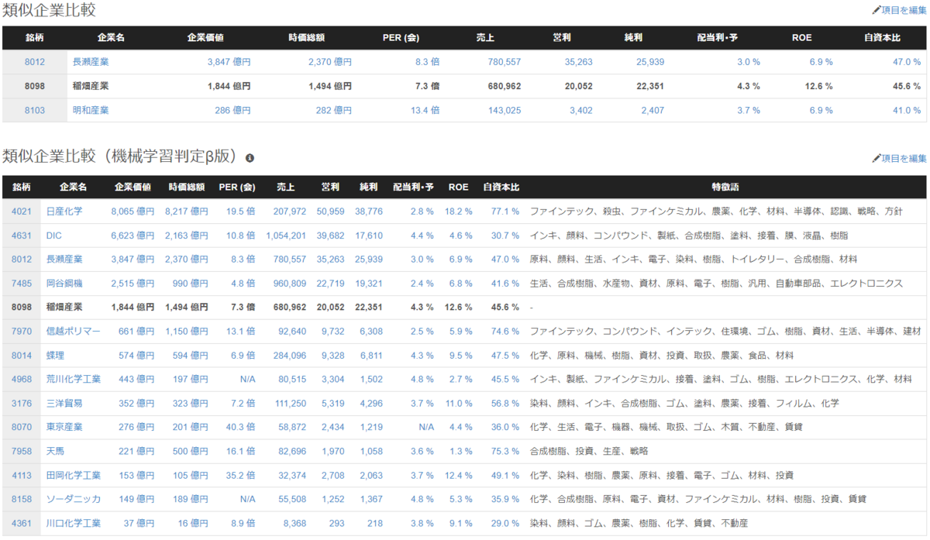
Task: Select 信越ポリマー's net profit 6,308
Action: pyautogui.click(x=370, y=331)
